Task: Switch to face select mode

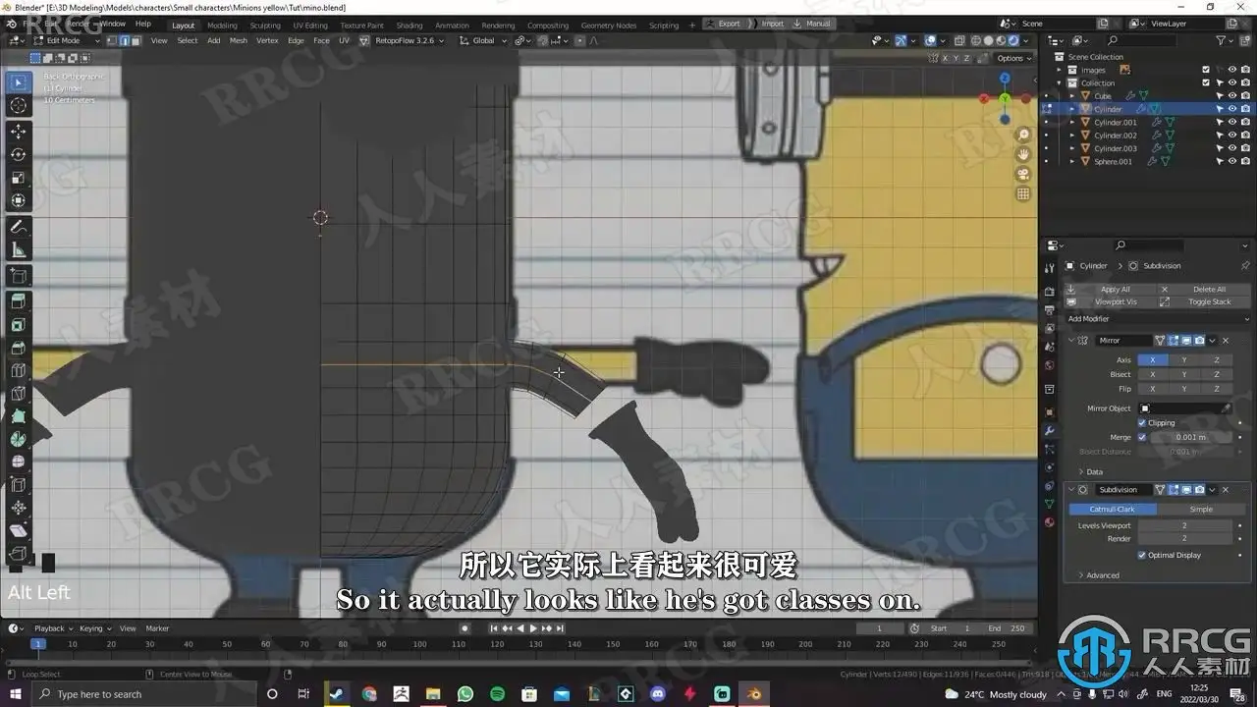Action: 136,40
